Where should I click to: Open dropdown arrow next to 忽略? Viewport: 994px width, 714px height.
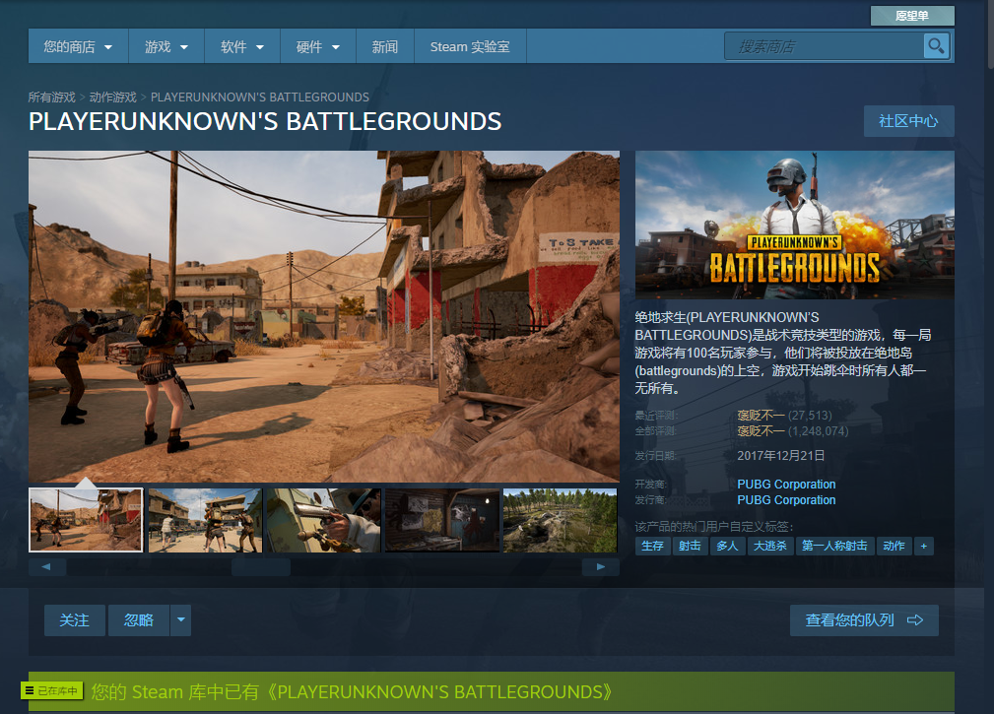tap(180, 620)
